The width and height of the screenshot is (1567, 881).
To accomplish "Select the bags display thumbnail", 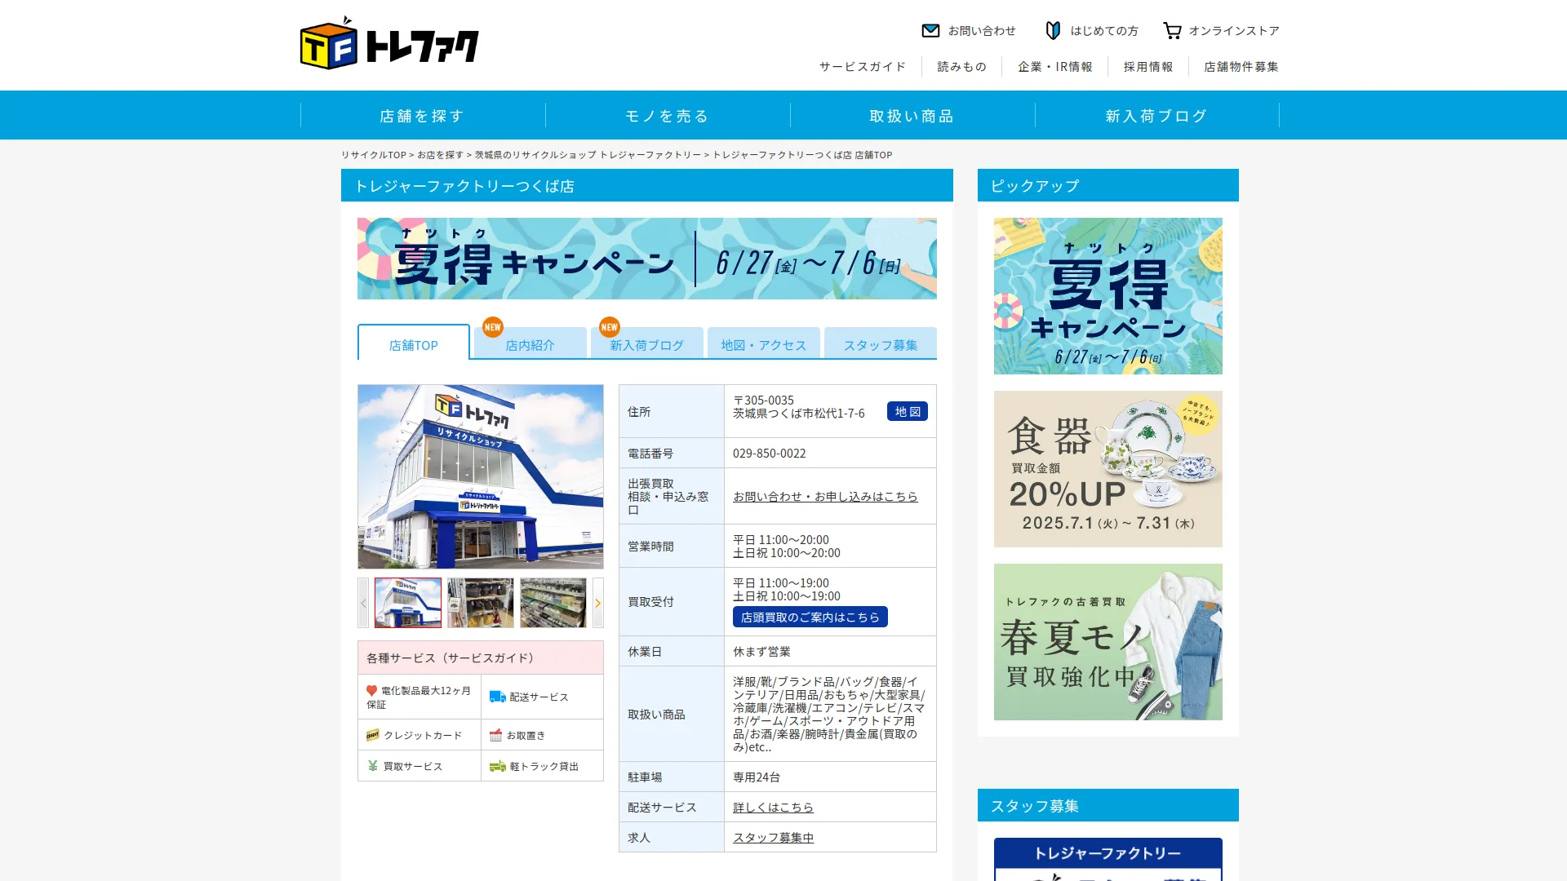I will pos(481,603).
